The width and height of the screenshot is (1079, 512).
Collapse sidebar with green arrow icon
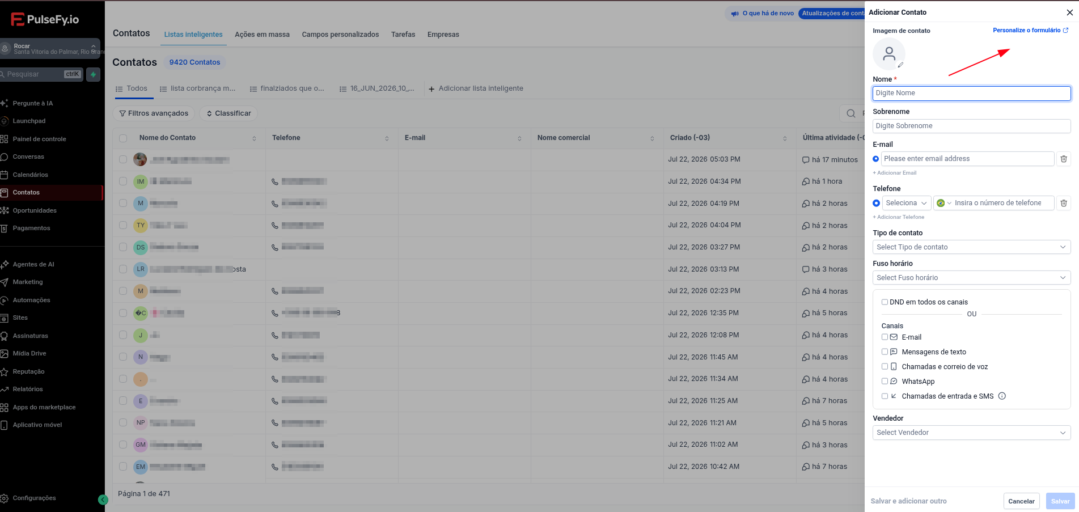[x=103, y=500]
